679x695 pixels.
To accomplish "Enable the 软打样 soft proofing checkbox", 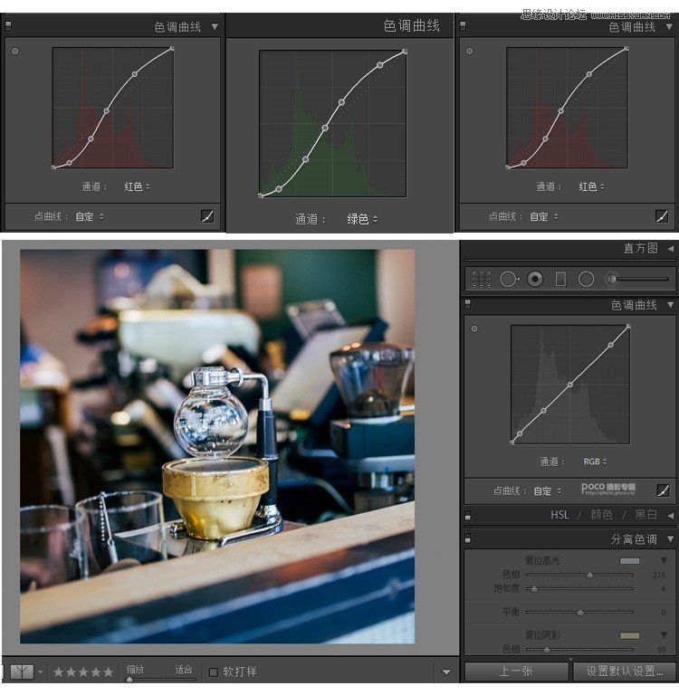I will tap(214, 671).
